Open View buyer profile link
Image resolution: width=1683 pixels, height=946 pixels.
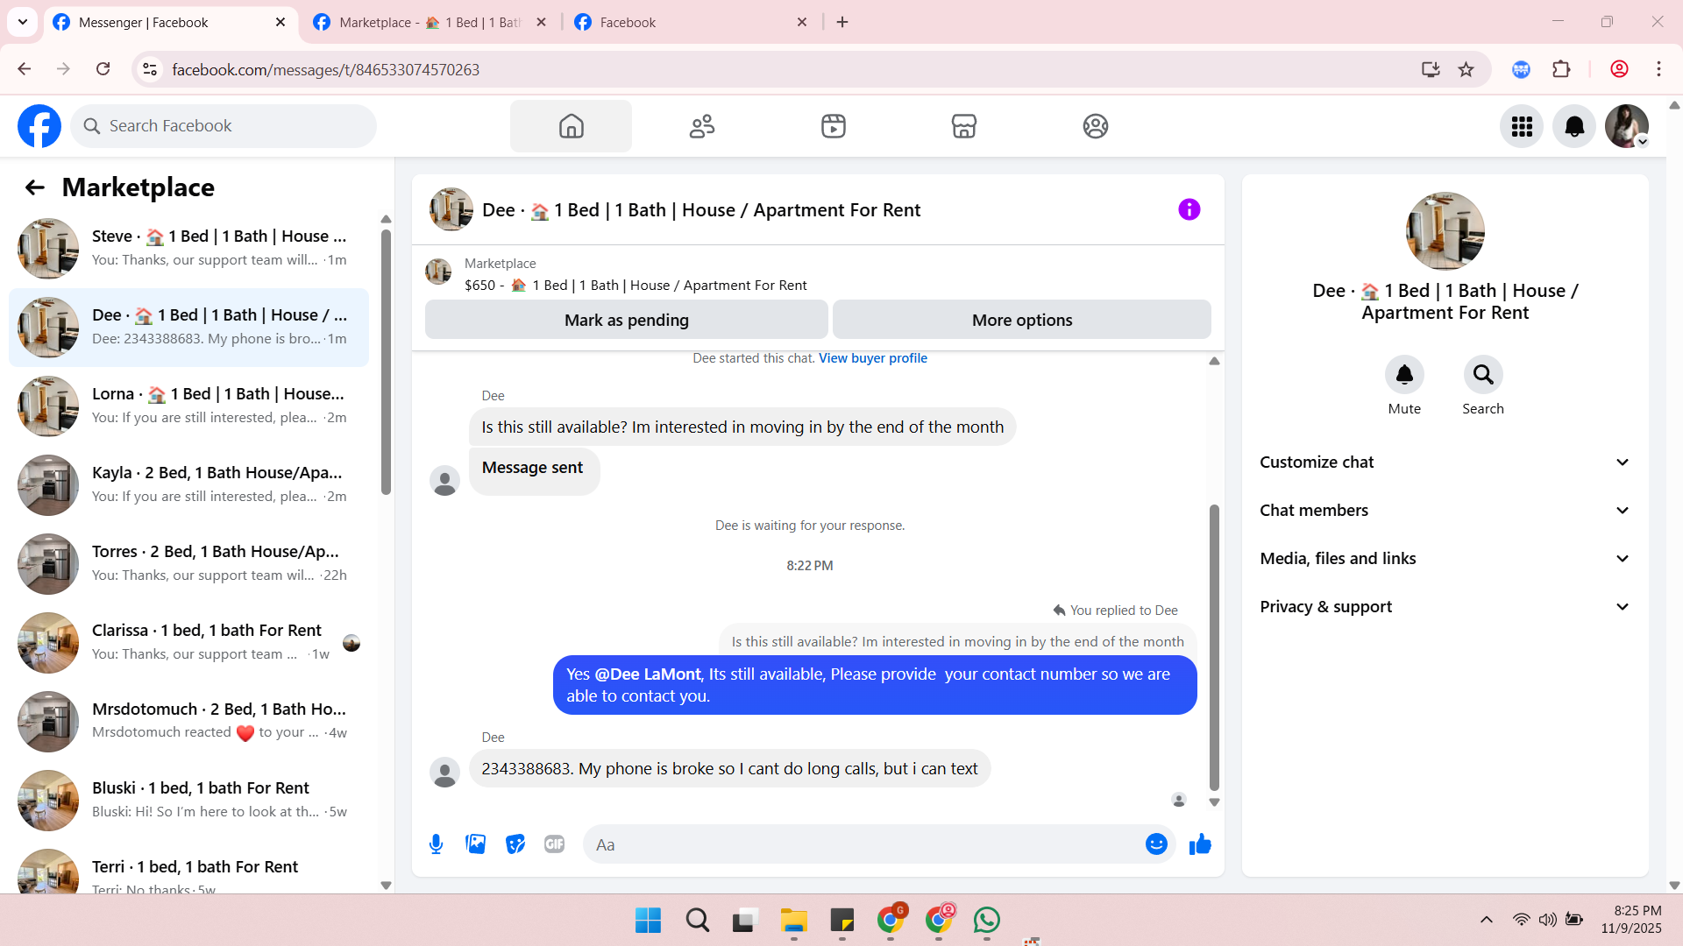pyautogui.click(x=873, y=358)
